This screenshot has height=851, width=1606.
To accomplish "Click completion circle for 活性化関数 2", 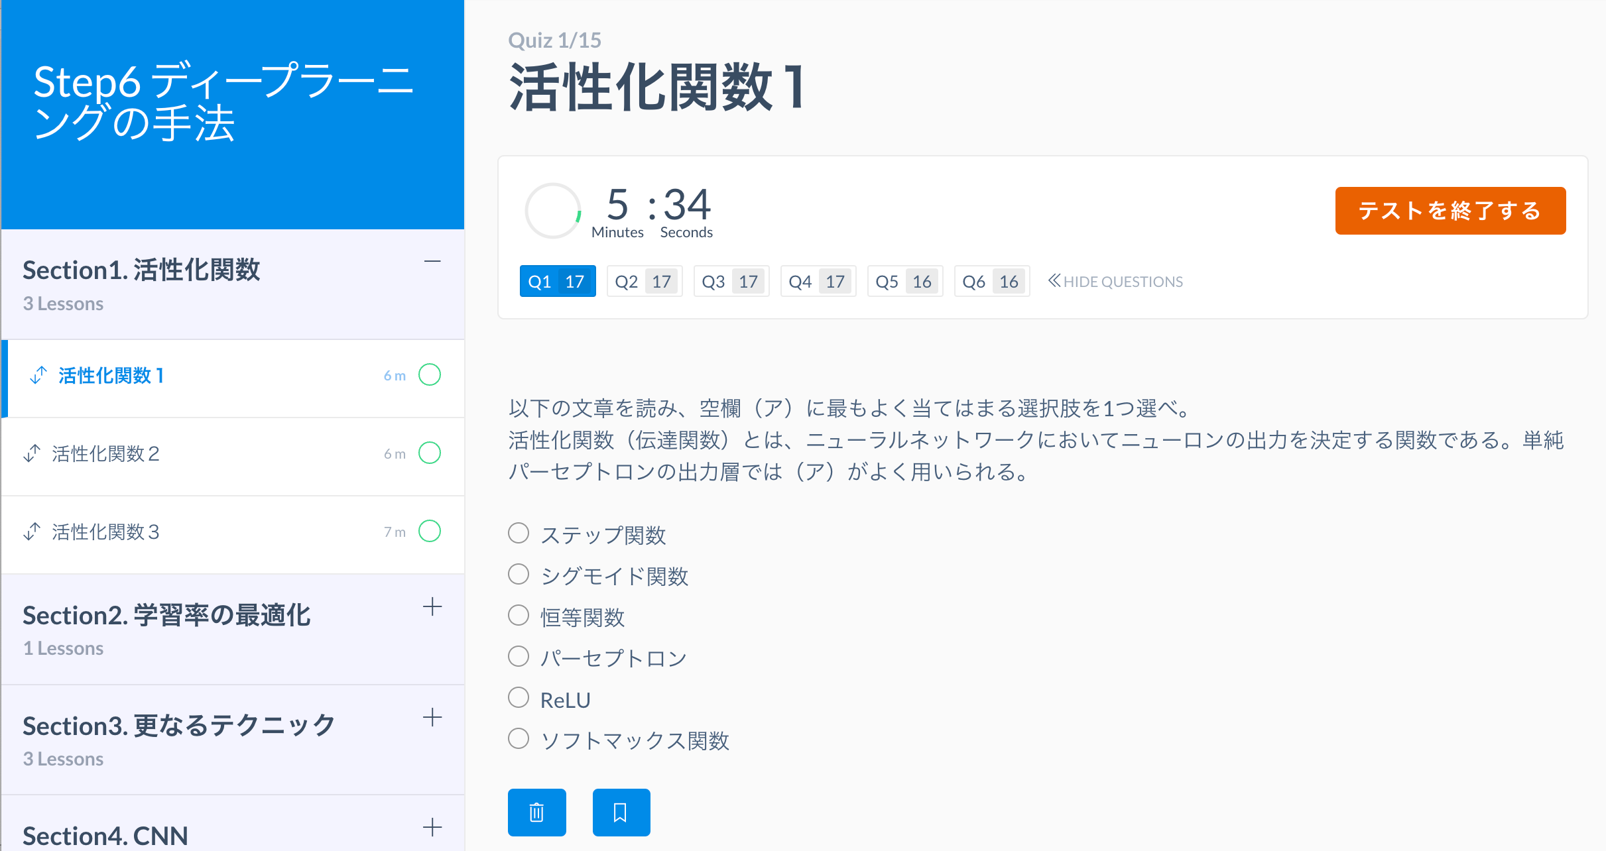I will (x=430, y=453).
